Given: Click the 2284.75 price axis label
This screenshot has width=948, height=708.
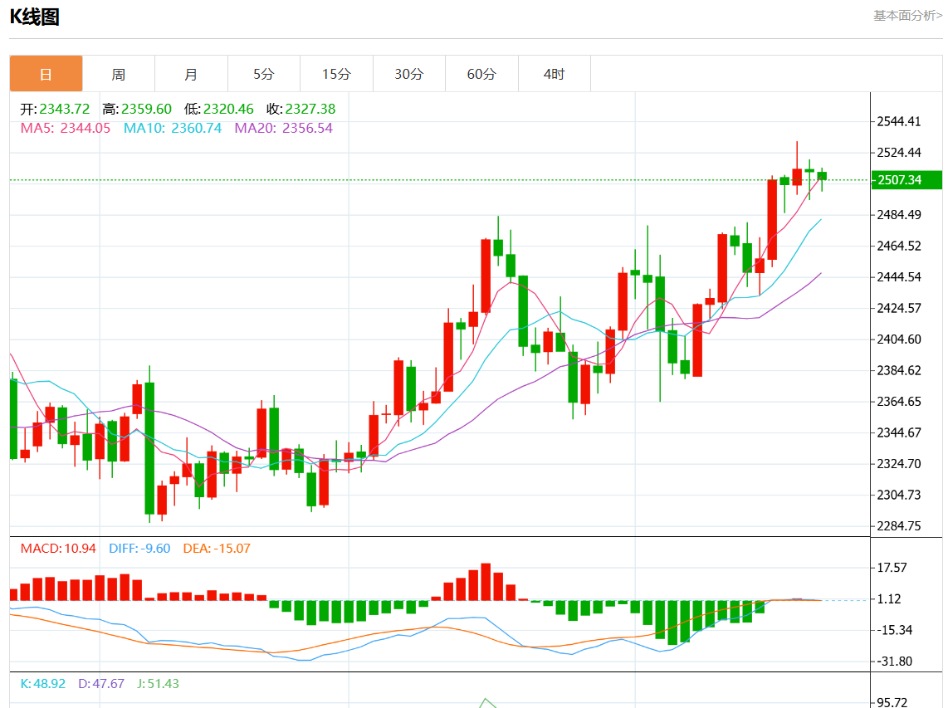Looking at the screenshot, I should point(899,526).
